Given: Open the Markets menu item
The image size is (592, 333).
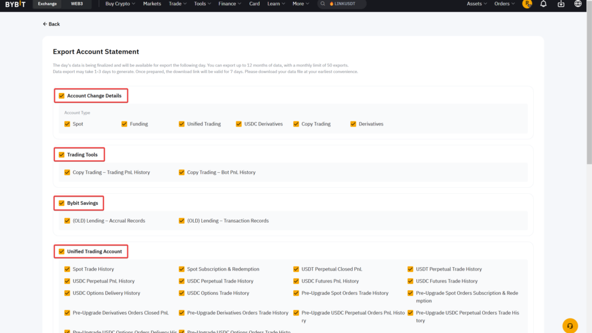Looking at the screenshot, I should point(152,4).
